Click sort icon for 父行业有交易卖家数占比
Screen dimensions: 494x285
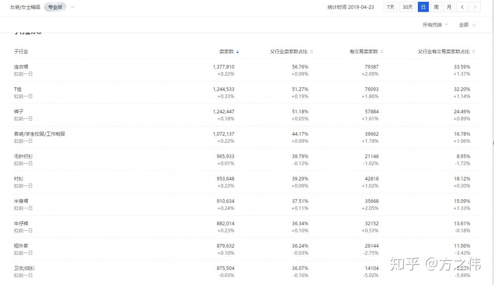click(473, 52)
